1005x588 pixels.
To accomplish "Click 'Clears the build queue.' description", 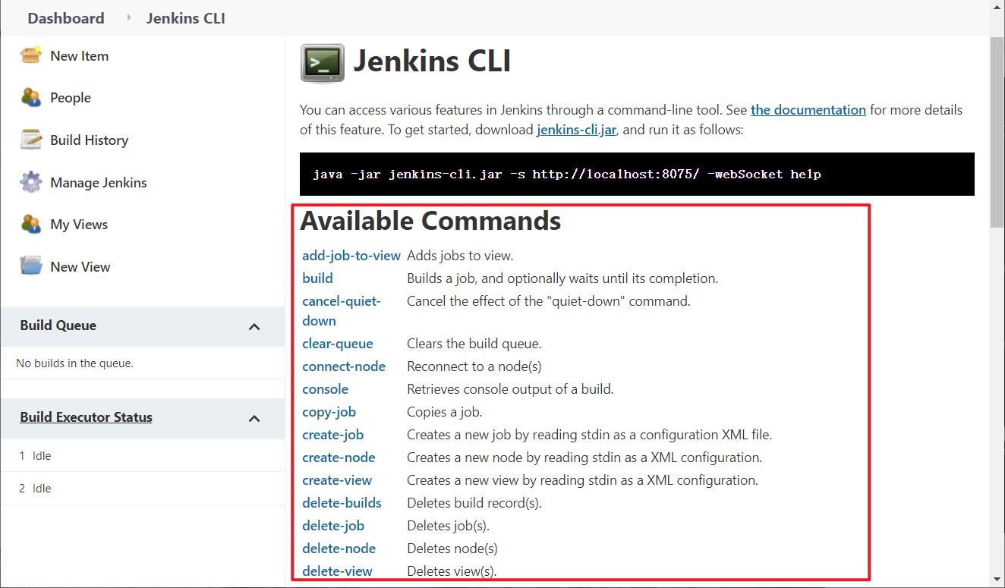I will click(474, 344).
